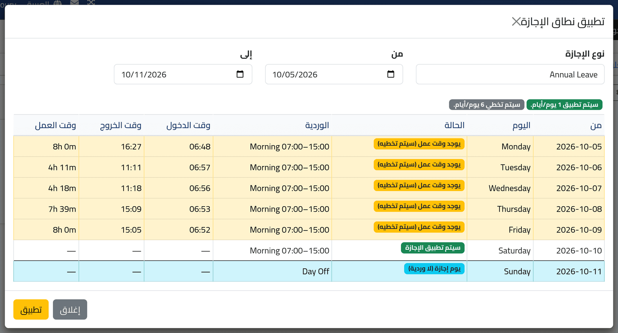The image size is (618, 333).
Task: Click the إلى date field 10/11/2026
Action: 183,74
